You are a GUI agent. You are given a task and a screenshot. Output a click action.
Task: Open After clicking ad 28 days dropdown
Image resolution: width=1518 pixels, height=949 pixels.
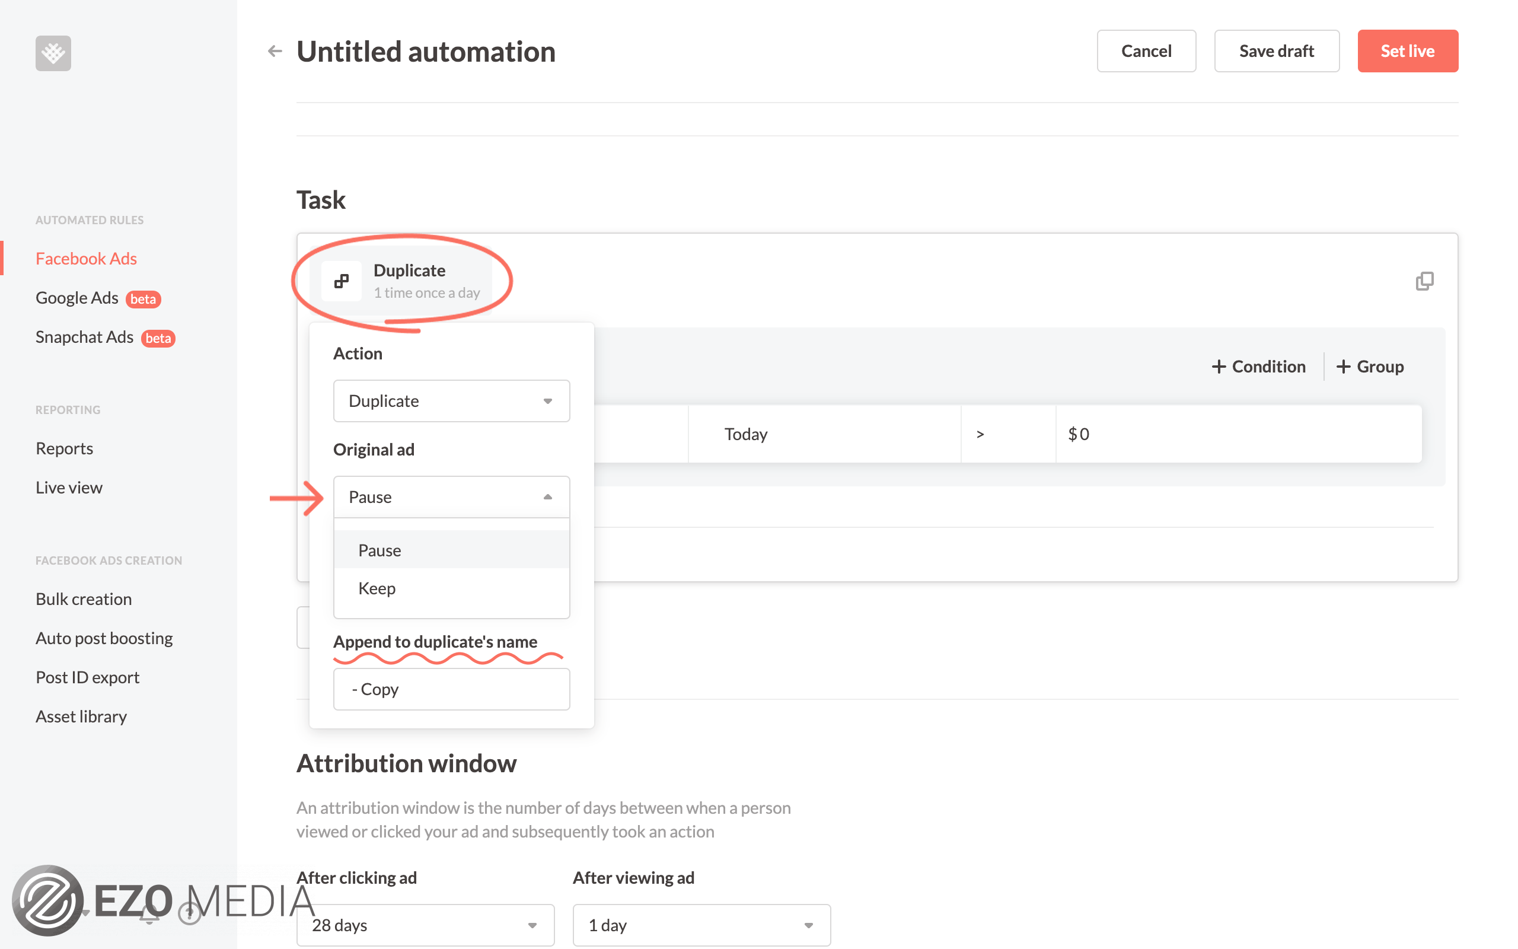(x=425, y=925)
